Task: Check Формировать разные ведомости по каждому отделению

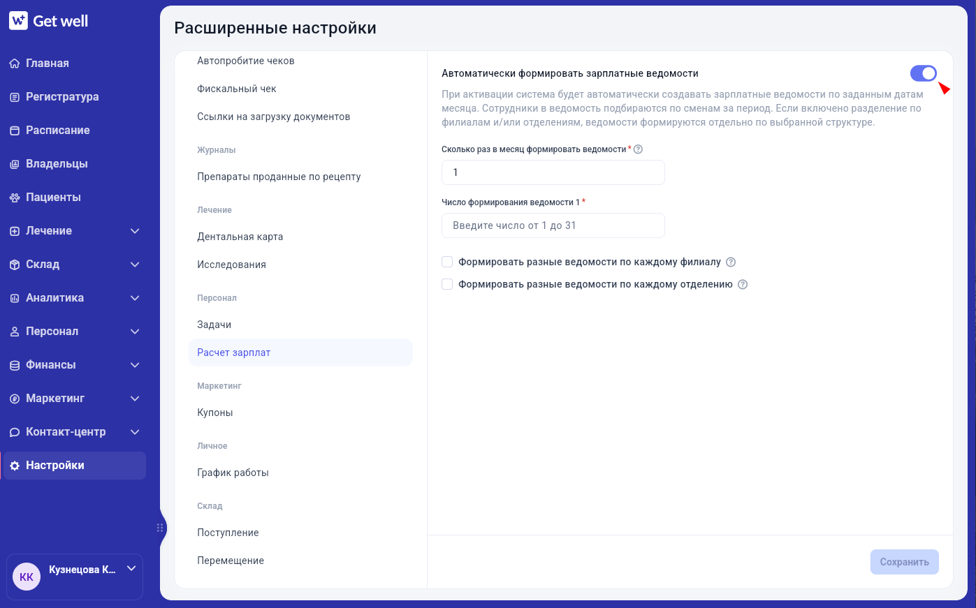Action: pyautogui.click(x=447, y=285)
